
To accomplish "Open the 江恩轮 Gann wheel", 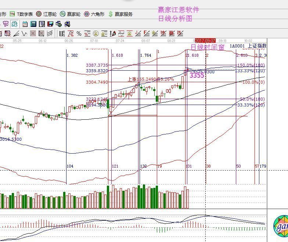I will pos(46,14).
